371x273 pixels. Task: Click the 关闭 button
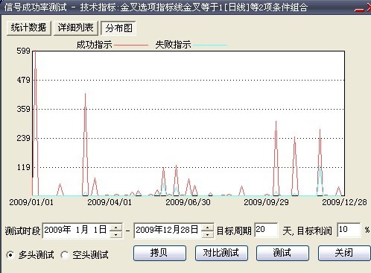click(344, 253)
